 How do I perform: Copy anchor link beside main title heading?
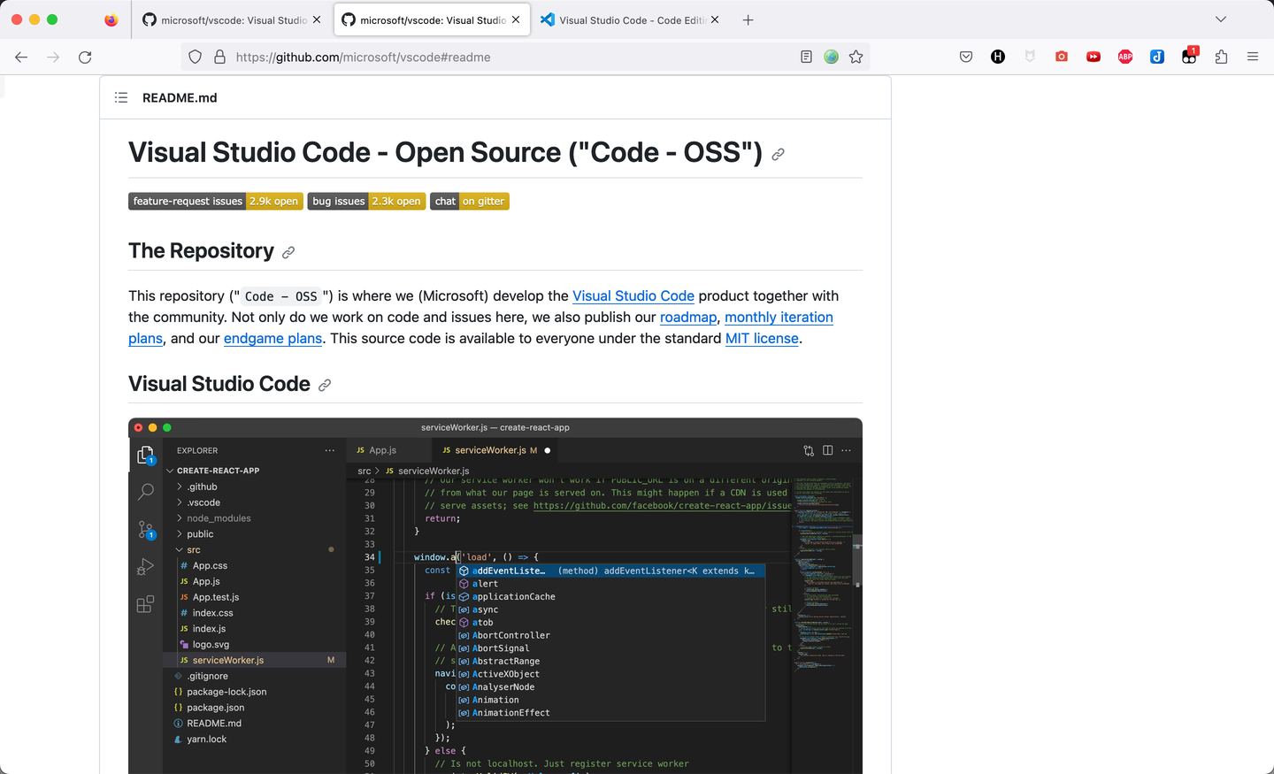coord(778,154)
